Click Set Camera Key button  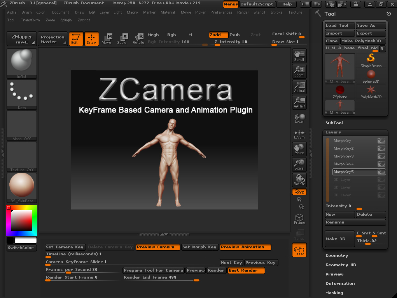(65, 247)
